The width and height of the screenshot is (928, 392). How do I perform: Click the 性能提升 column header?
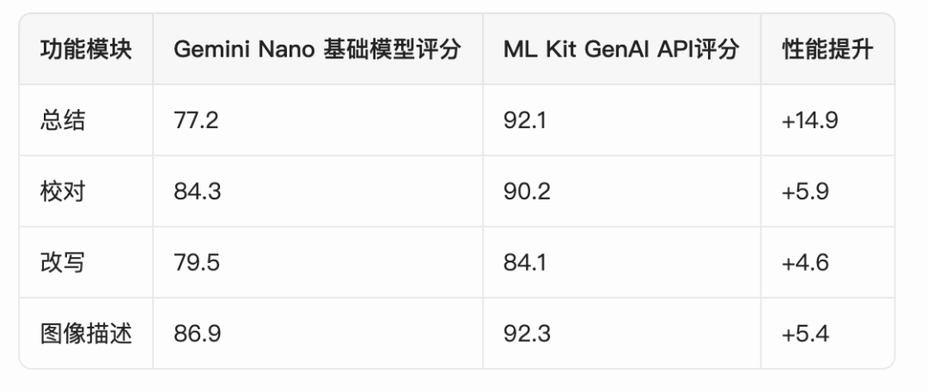click(827, 49)
